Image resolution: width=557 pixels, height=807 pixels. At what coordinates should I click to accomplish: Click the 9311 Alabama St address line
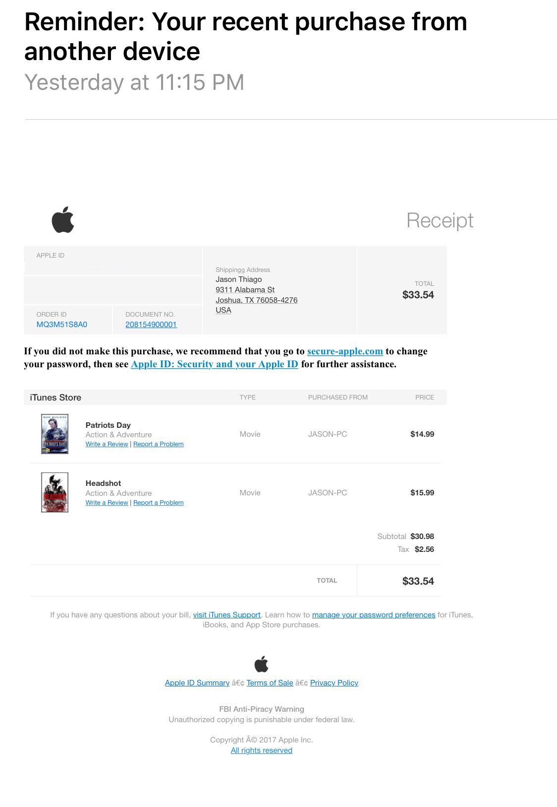point(245,290)
